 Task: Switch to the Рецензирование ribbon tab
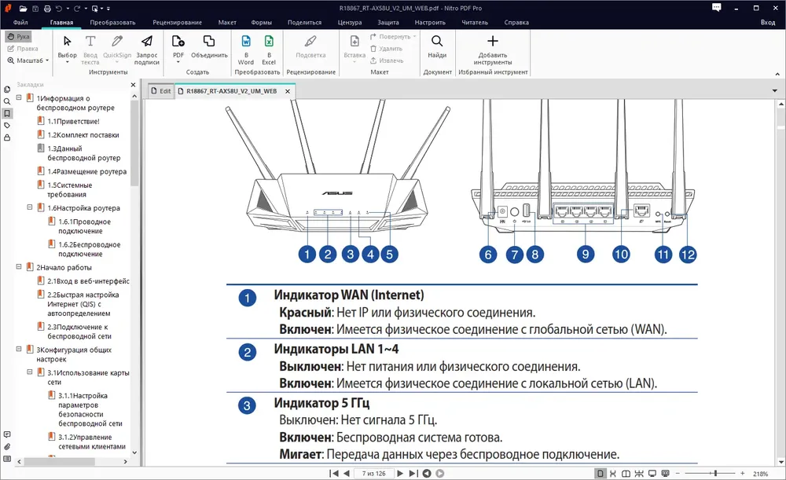coord(178,23)
